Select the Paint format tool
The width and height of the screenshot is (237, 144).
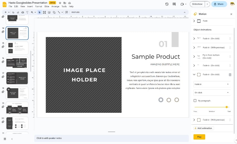click(x=27, y=12)
